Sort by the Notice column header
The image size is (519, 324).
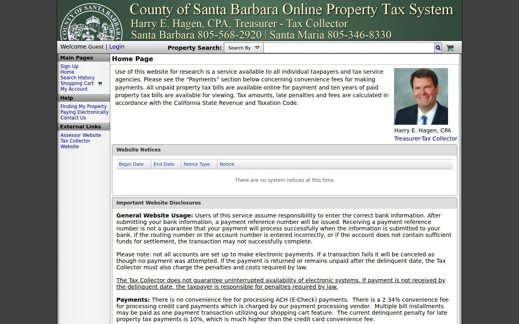[x=227, y=164]
